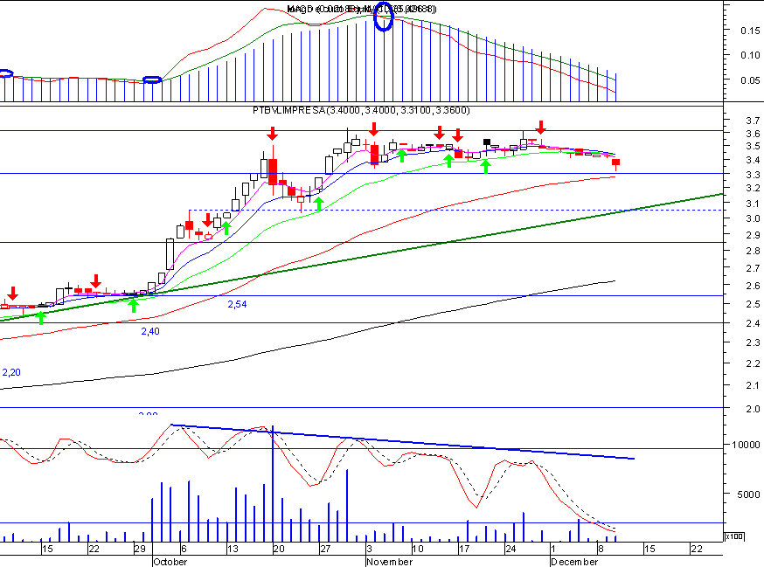Click the 5000 volume axis label
764x567 pixels.
[748, 494]
